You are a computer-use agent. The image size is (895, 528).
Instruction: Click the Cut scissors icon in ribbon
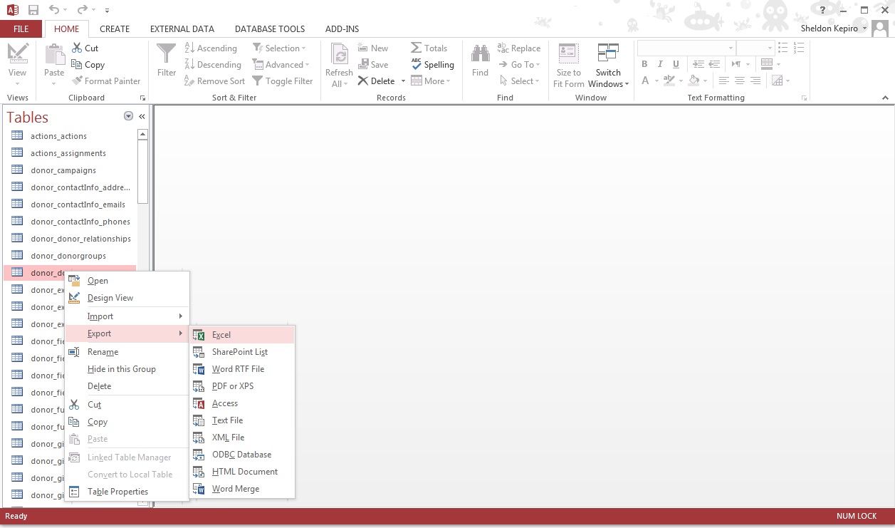point(77,48)
